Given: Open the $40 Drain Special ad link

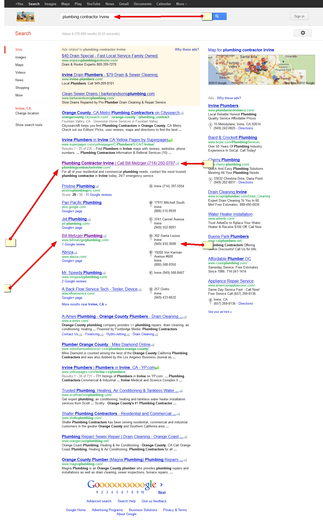Looking at the screenshot, I should coord(110,56).
